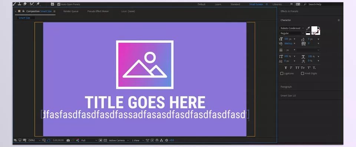Select the Eraser tool
The width and height of the screenshot is (356, 147).
pyautogui.click(x=25, y=4)
